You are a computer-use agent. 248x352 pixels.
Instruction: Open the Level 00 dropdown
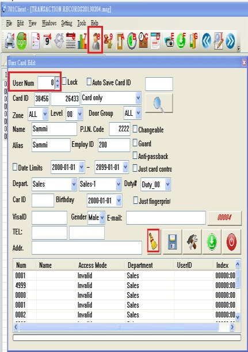80,114
